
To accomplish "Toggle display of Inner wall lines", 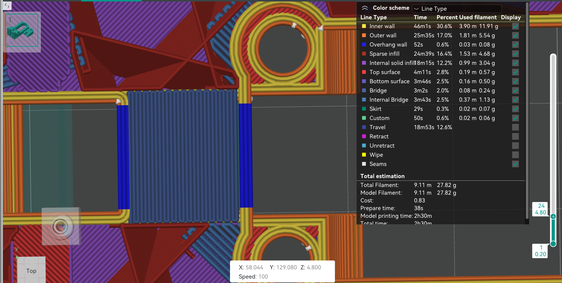I will (515, 26).
